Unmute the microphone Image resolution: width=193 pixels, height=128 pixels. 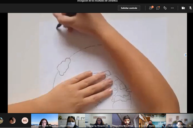pyautogui.click(x=190, y=8)
